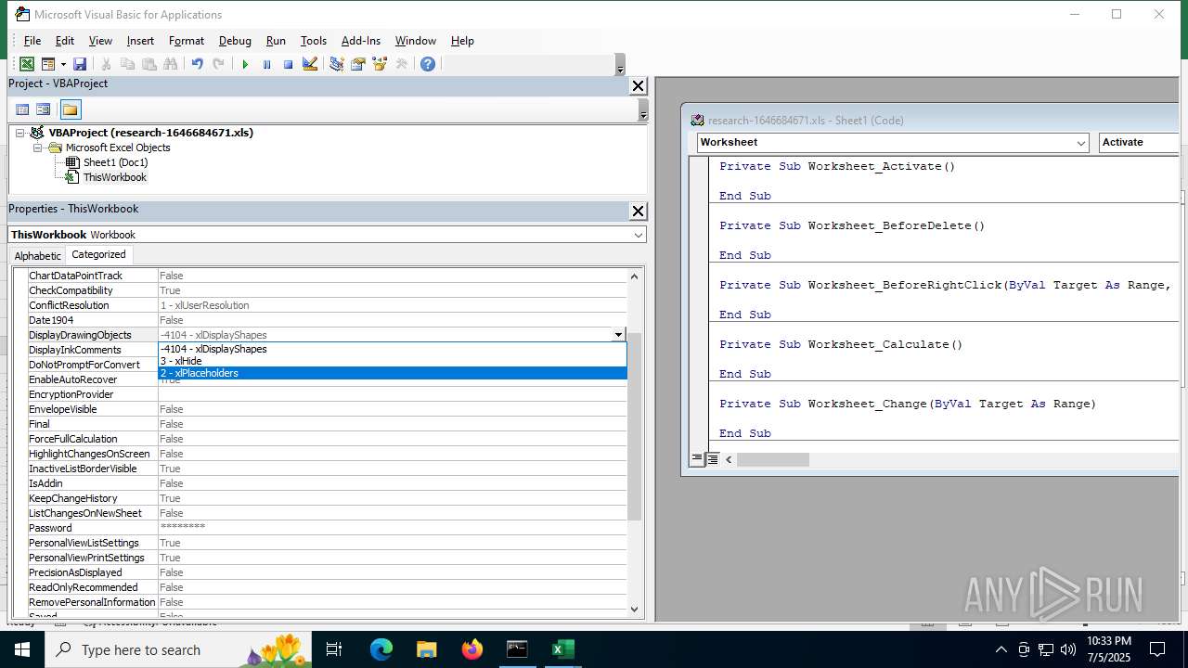Open the Edit menu
Screen dimensions: 1188x668
[65, 41]
